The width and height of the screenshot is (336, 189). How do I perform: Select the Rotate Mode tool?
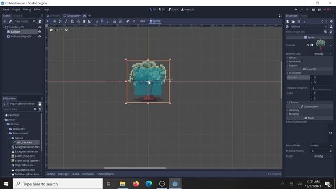[60, 21]
